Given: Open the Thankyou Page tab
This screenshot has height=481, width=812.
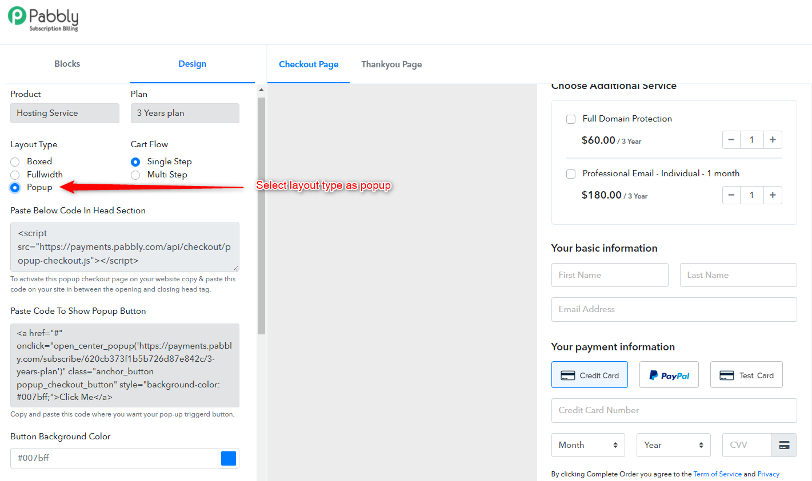Looking at the screenshot, I should [391, 64].
